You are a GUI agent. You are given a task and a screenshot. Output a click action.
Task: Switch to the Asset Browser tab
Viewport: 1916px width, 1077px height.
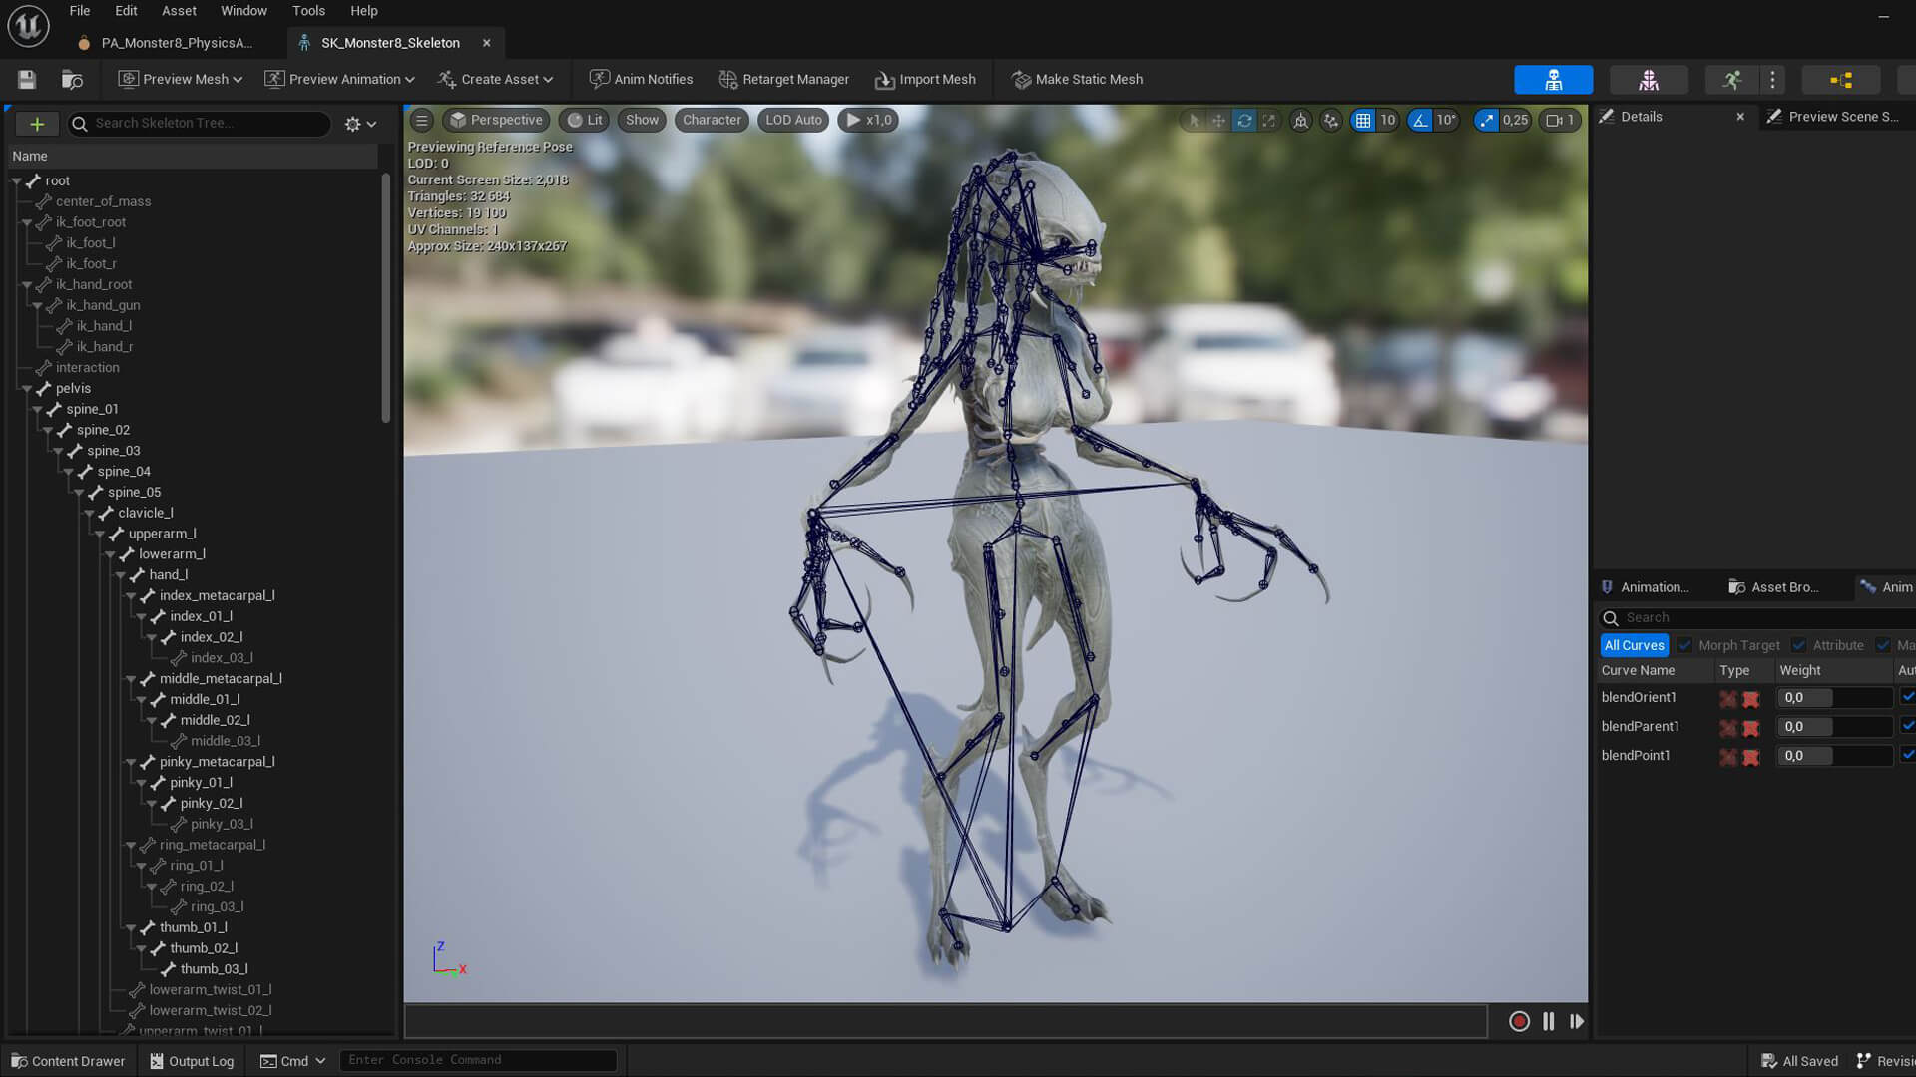(x=1773, y=587)
